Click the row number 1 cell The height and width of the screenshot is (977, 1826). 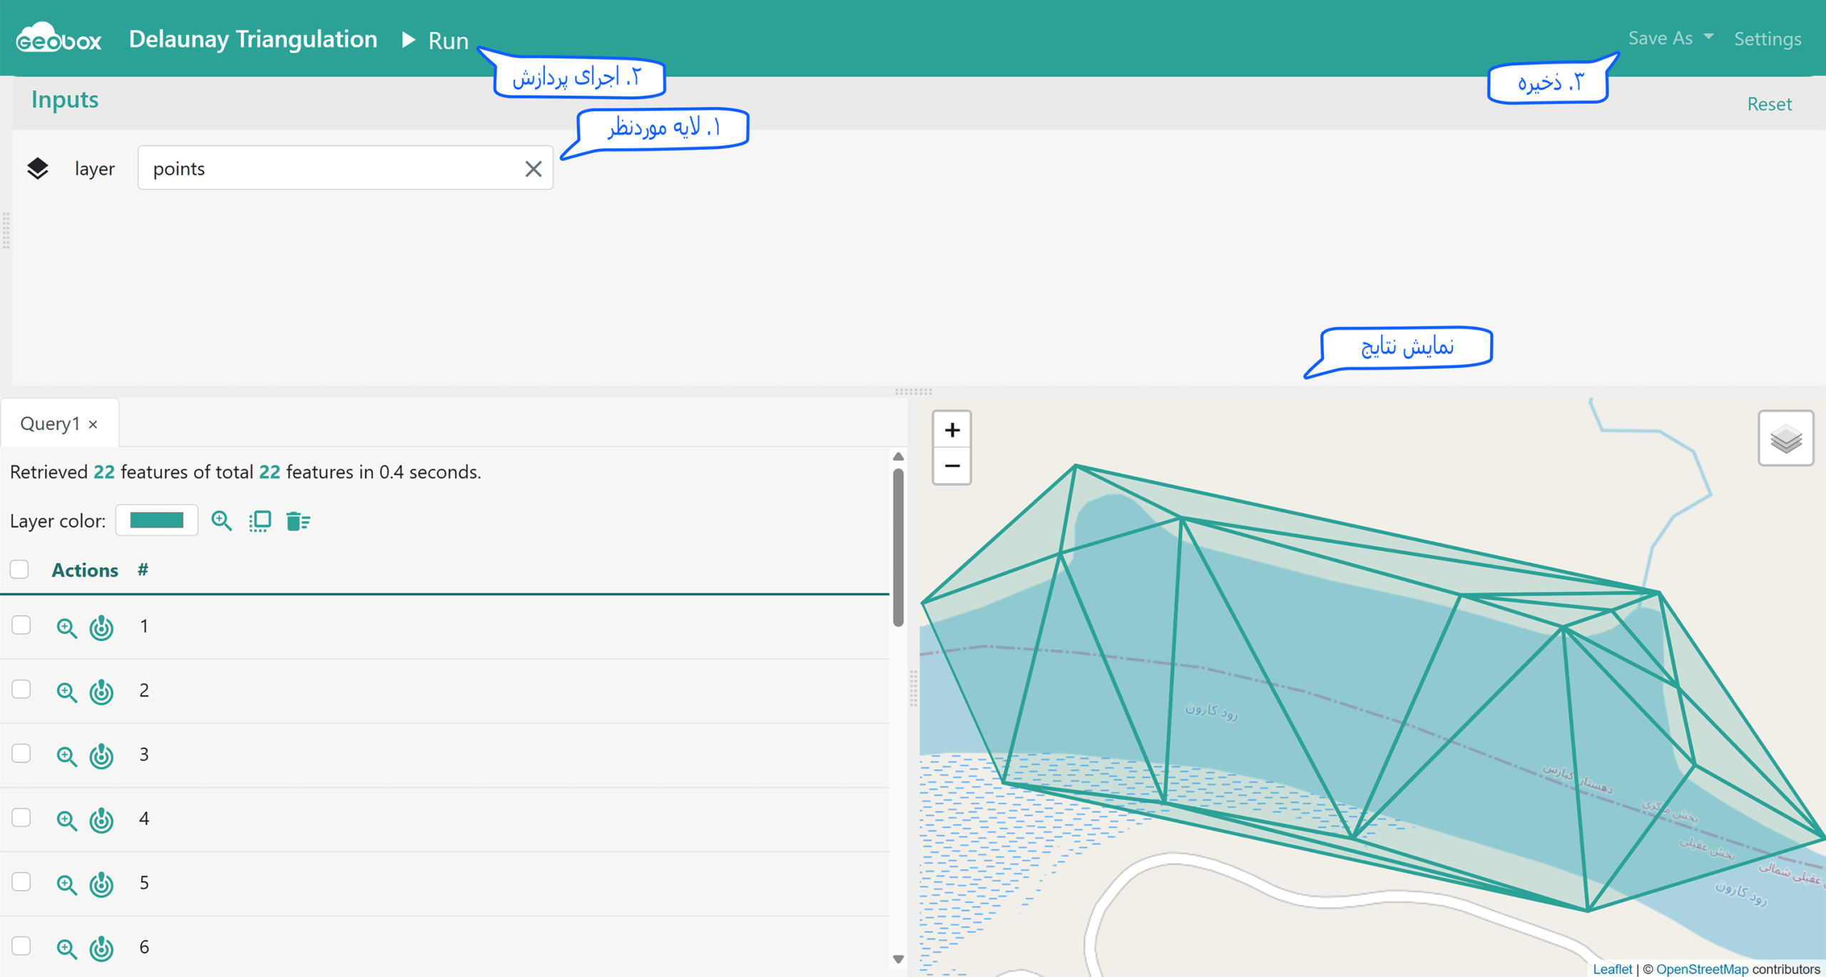point(144,626)
